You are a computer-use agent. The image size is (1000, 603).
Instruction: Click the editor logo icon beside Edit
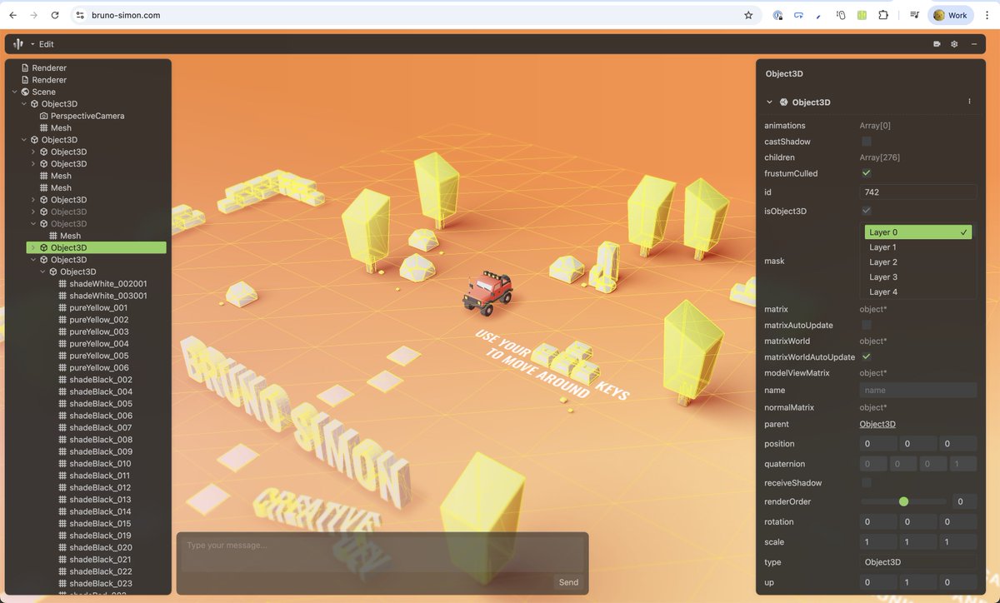(x=18, y=44)
